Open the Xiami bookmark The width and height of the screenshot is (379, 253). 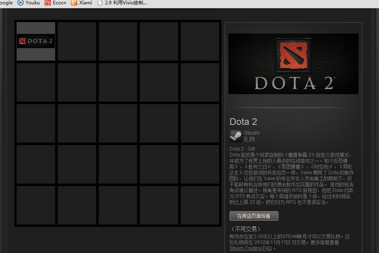click(x=81, y=3)
